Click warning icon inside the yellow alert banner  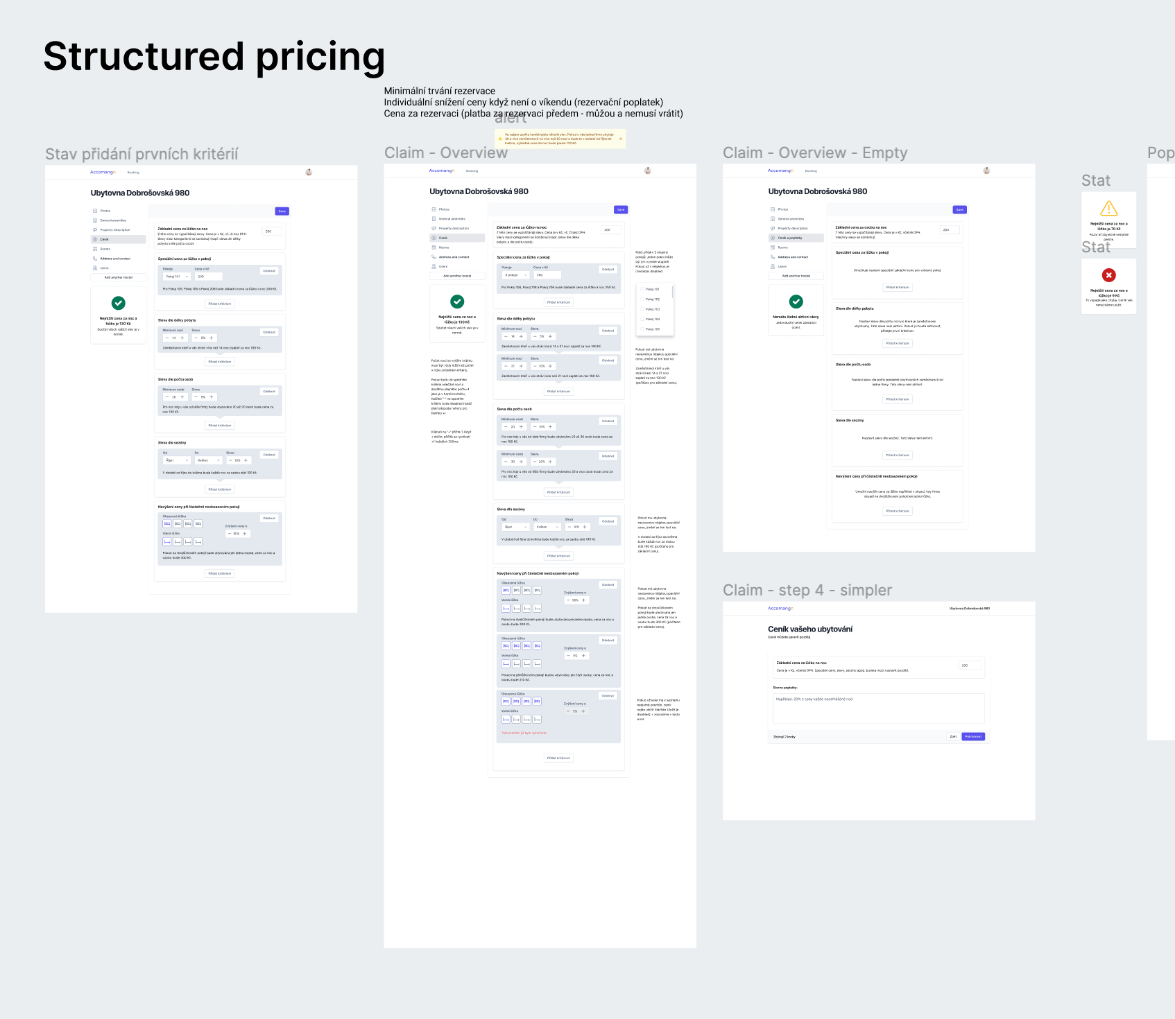[x=500, y=139]
